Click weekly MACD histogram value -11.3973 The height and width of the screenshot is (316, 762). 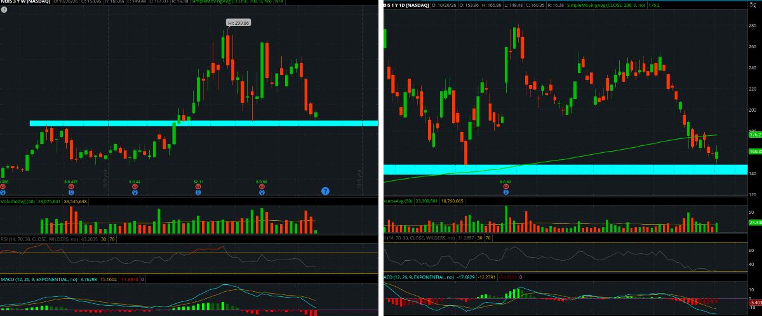pyautogui.click(x=130, y=279)
